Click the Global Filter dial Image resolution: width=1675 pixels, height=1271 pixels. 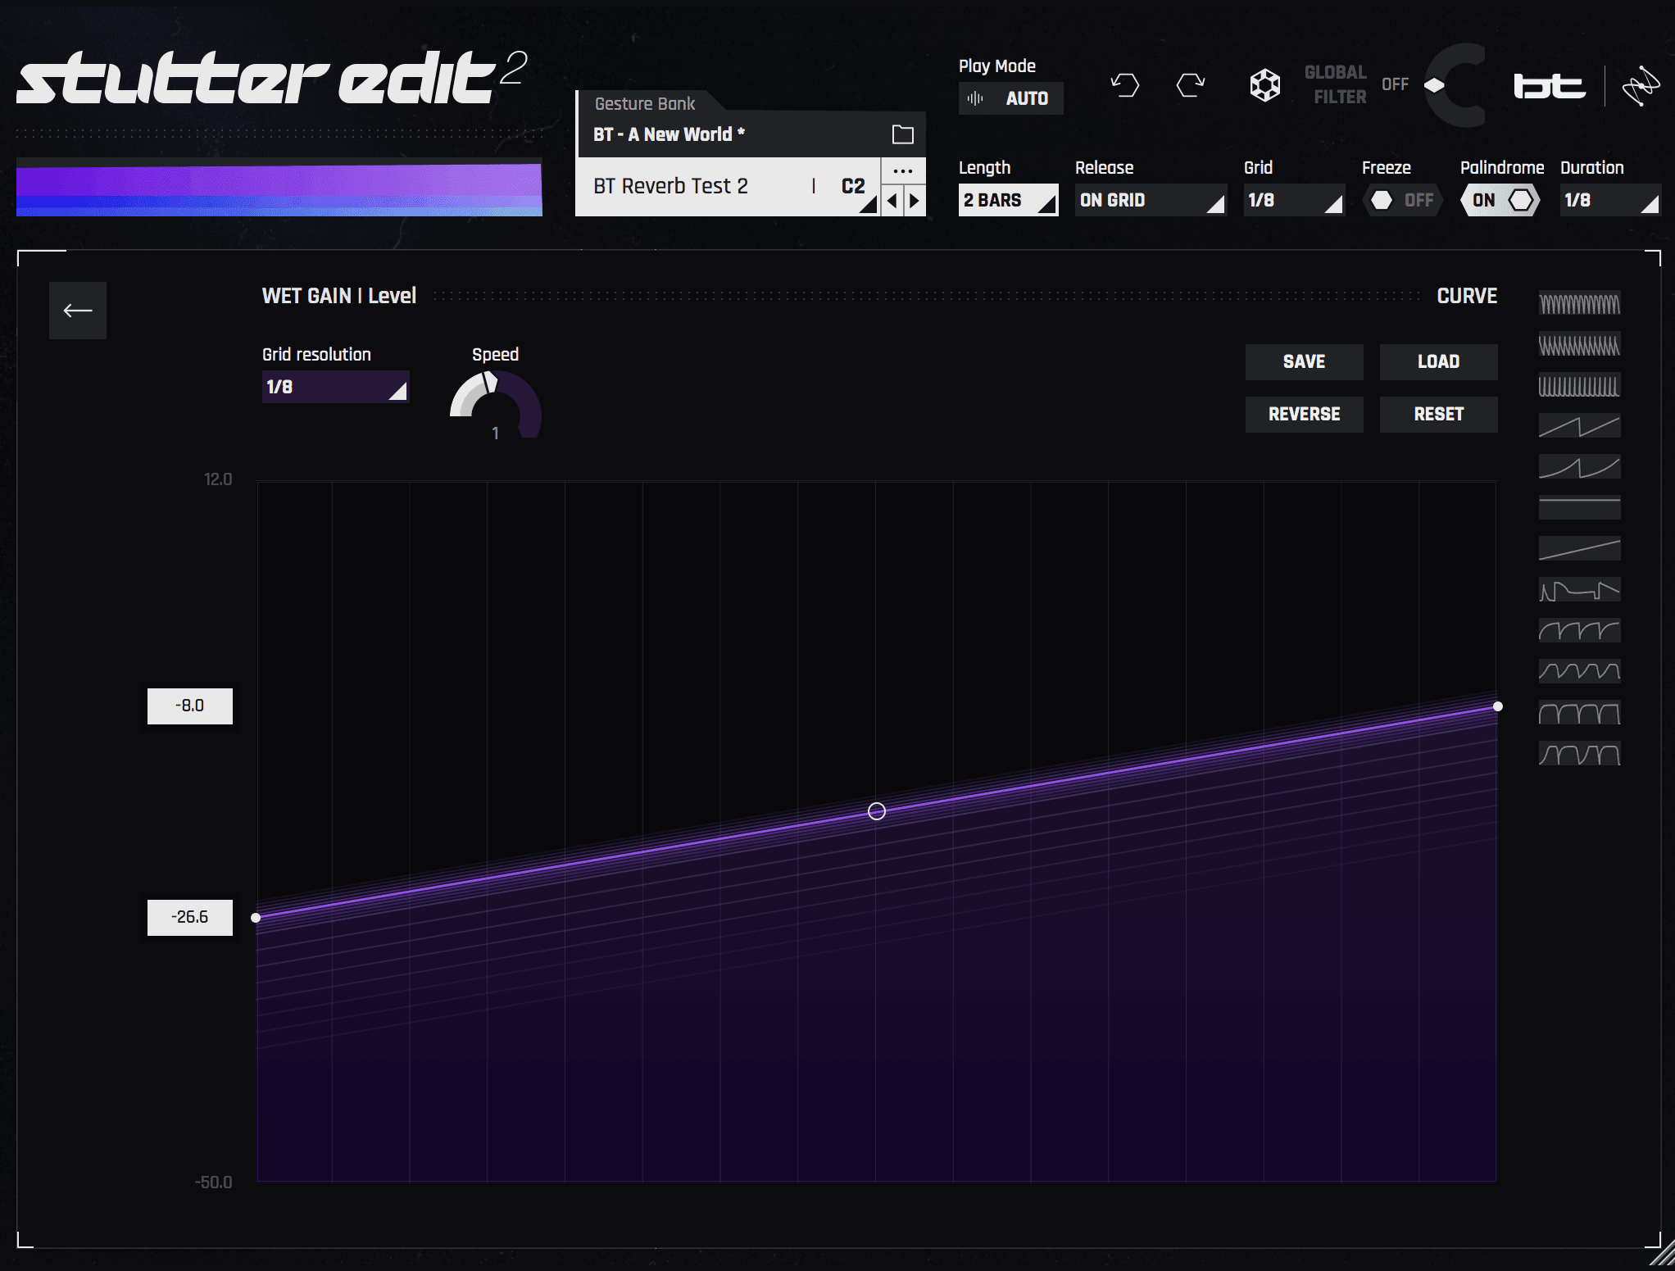click(1457, 85)
